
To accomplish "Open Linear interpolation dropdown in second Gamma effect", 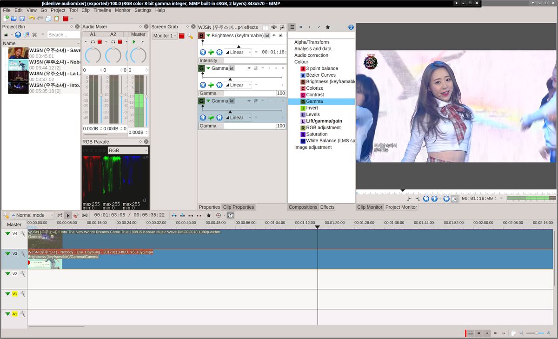I will (x=238, y=118).
